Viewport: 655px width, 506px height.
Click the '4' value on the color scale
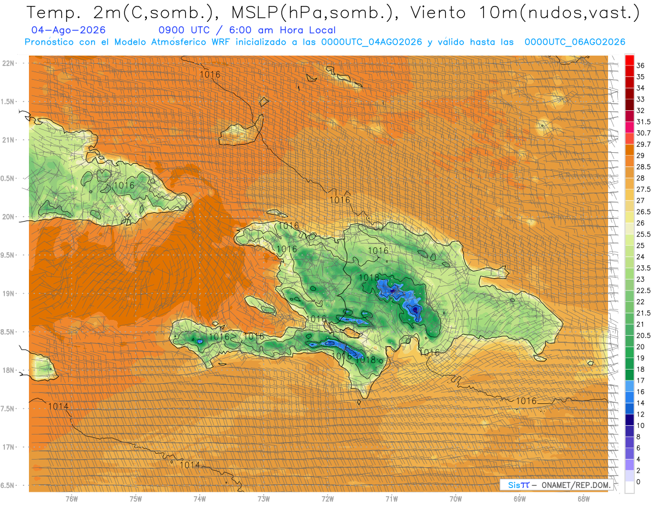click(639, 459)
